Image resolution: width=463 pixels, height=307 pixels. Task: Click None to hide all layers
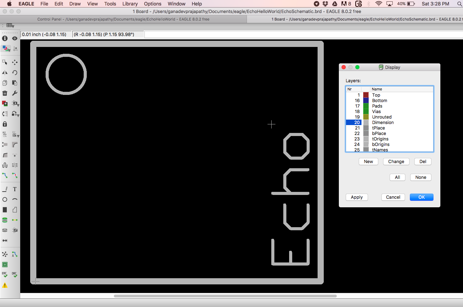[421, 177]
